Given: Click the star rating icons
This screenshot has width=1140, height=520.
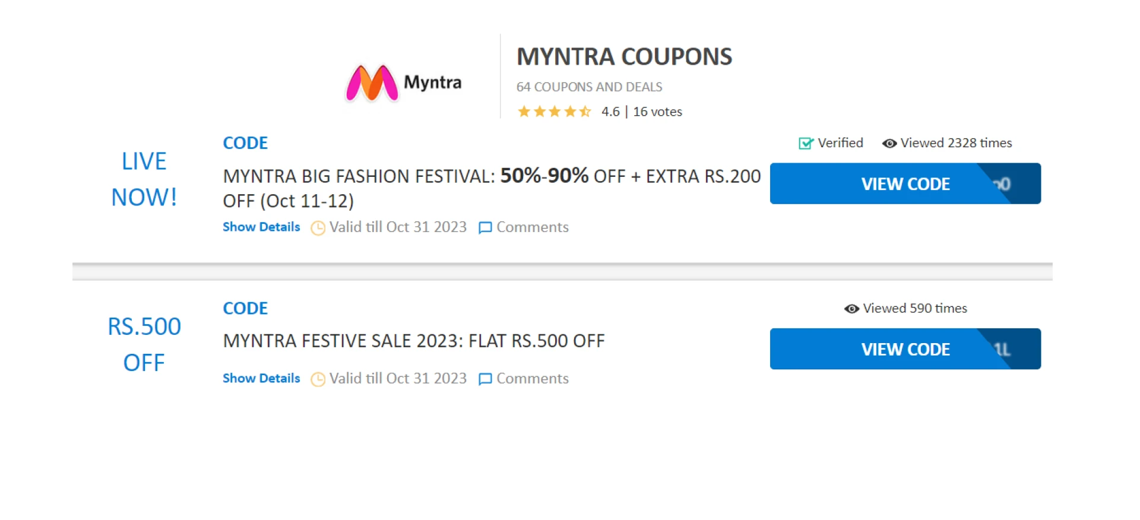Looking at the screenshot, I should pos(554,112).
